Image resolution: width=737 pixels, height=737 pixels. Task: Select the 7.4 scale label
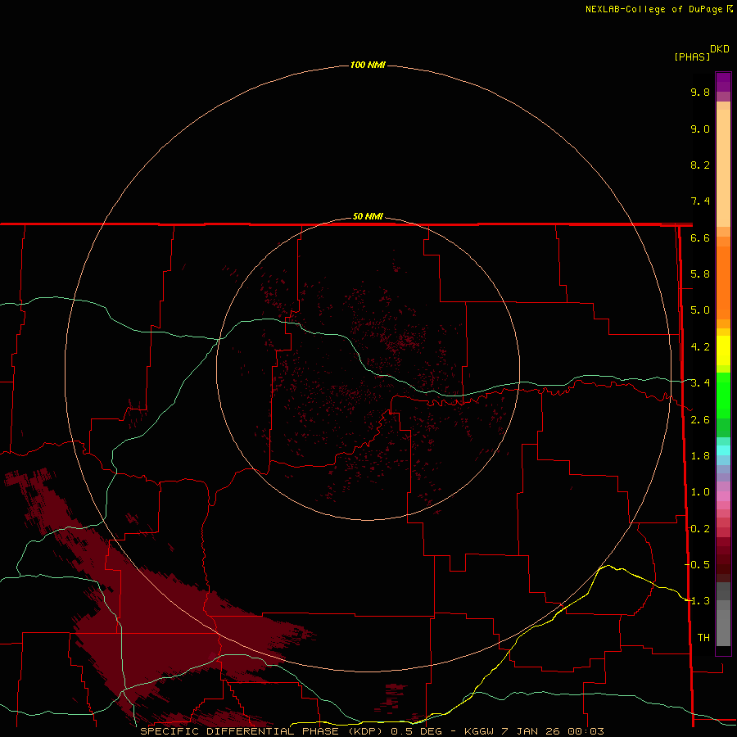pyautogui.click(x=700, y=201)
